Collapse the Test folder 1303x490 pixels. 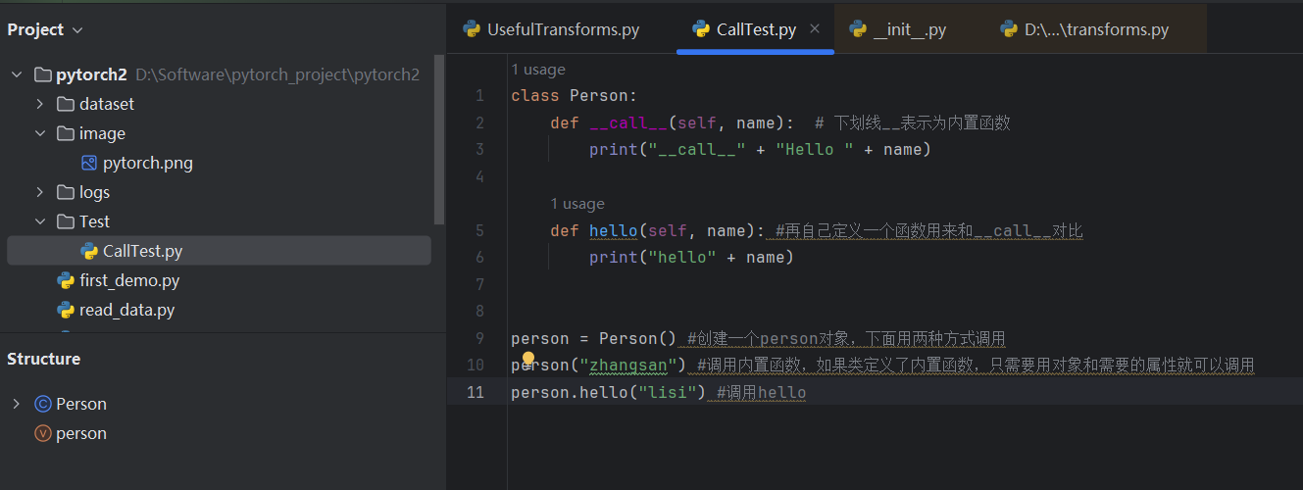(x=40, y=221)
